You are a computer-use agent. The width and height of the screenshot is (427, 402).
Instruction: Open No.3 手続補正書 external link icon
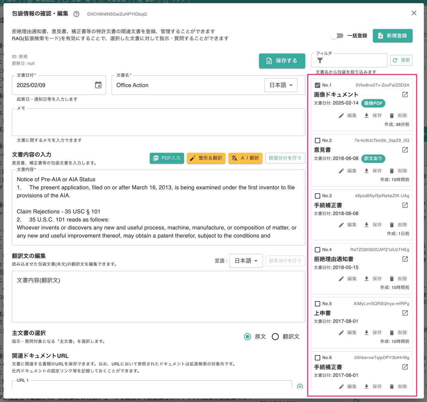pyautogui.click(x=405, y=205)
